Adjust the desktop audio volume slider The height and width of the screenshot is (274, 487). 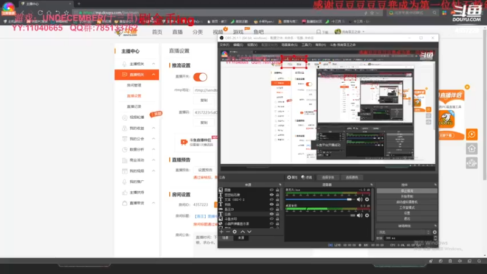coord(320,216)
